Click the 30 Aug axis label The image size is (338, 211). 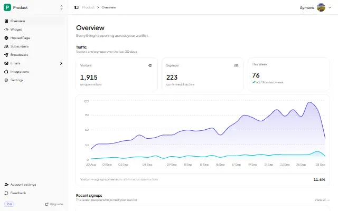point(91,165)
